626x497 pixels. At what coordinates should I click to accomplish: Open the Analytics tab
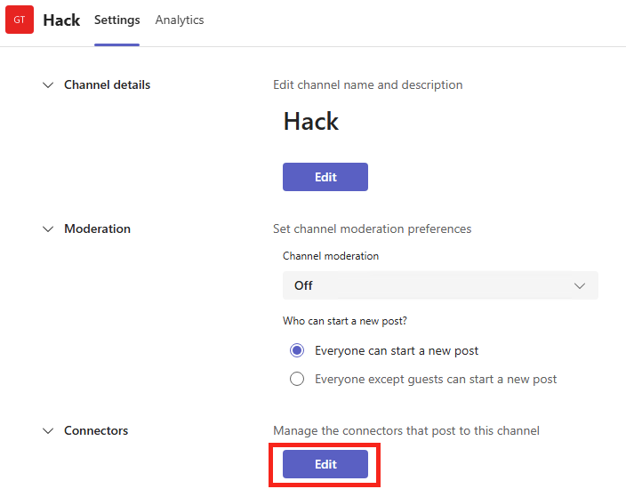[180, 20]
